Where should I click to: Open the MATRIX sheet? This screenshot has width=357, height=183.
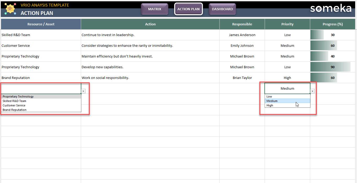[x=155, y=9]
